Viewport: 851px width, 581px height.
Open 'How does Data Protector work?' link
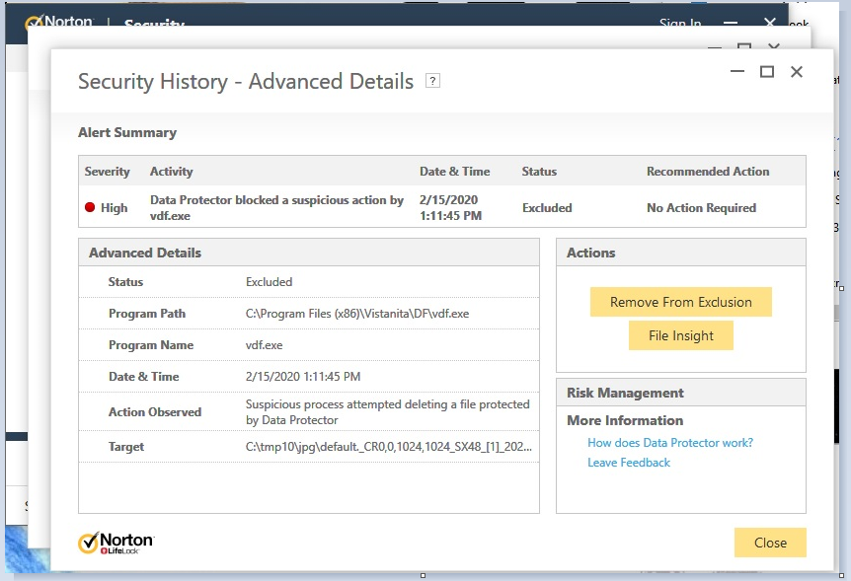coord(669,443)
